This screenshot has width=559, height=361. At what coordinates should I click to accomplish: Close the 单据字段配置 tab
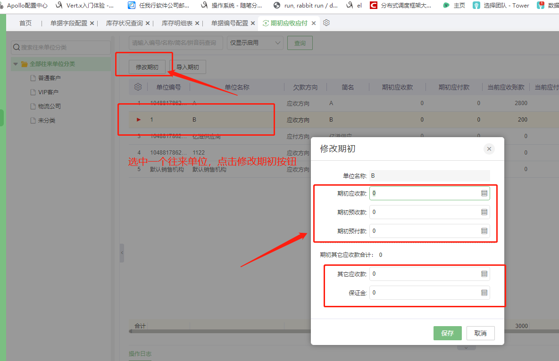(92, 23)
